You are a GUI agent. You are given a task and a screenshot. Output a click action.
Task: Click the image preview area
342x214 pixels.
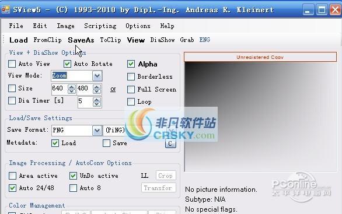click(x=261, y=117)
